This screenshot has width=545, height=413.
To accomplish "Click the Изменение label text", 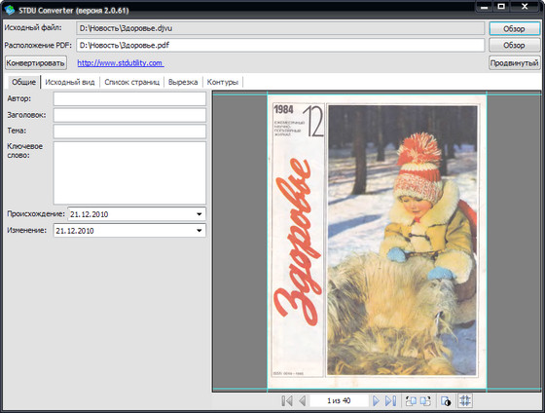I will [x=27, y=230].
